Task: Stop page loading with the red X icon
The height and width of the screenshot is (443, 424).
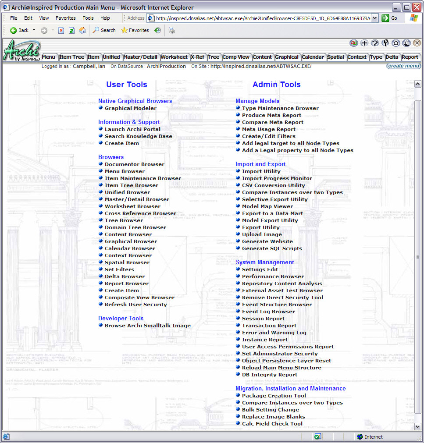Action: tap(61, 30)
